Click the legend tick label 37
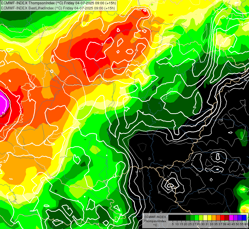Screen dimensions: 249x229 [x=221, y=224]
